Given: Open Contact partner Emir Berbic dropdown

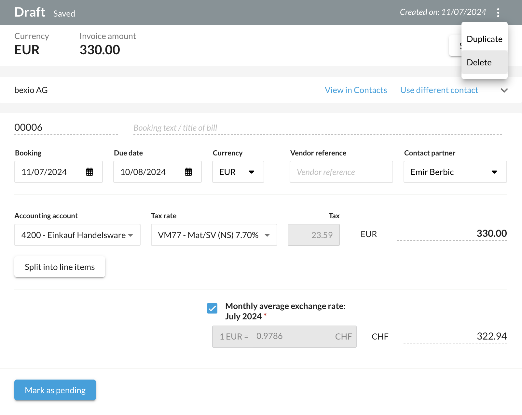Looking at the screenshot, I should (x=455, y=172).
